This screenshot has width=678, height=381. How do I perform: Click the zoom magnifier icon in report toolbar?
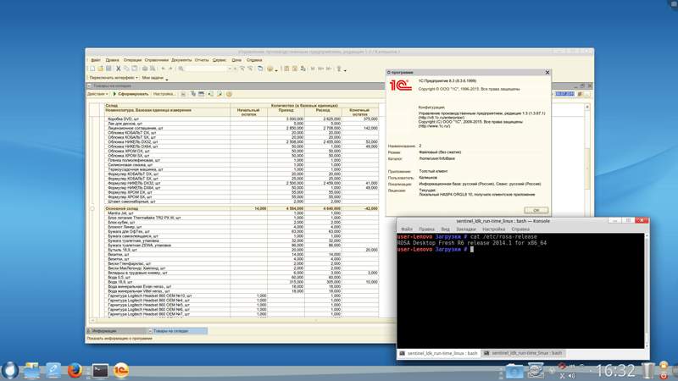tap(220, 94)
